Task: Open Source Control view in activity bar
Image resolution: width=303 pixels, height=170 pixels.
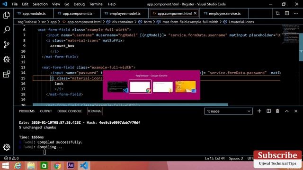Action: [x=7, y=44]
